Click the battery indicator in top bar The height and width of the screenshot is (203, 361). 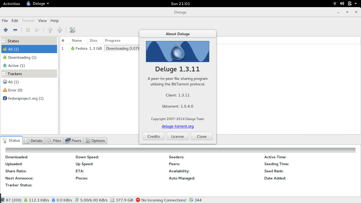coord(350,4)
